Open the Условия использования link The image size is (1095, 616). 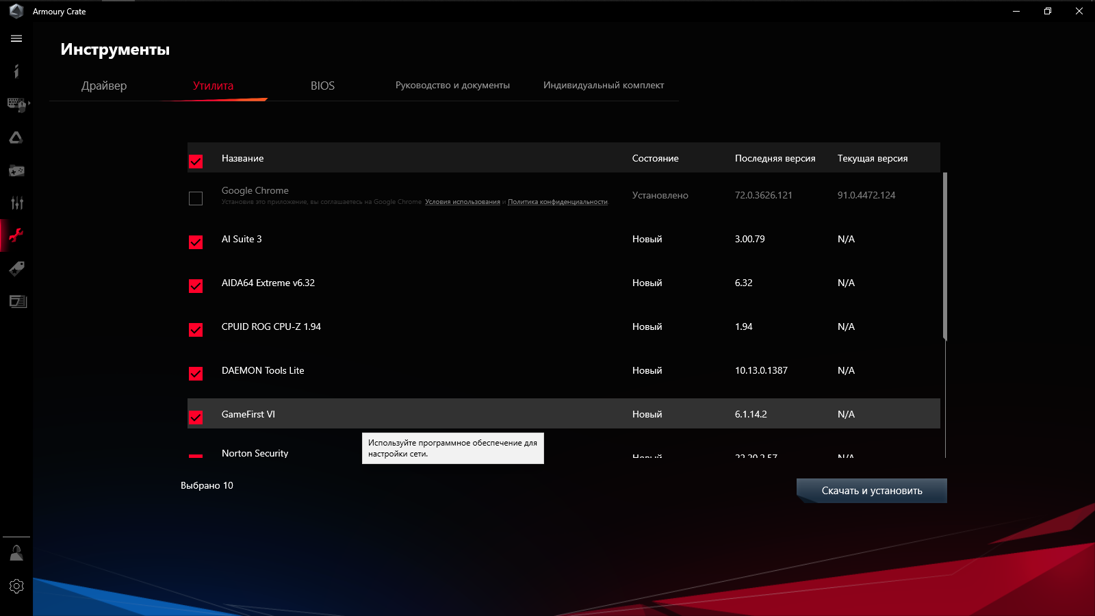click(x=462, y=203)
